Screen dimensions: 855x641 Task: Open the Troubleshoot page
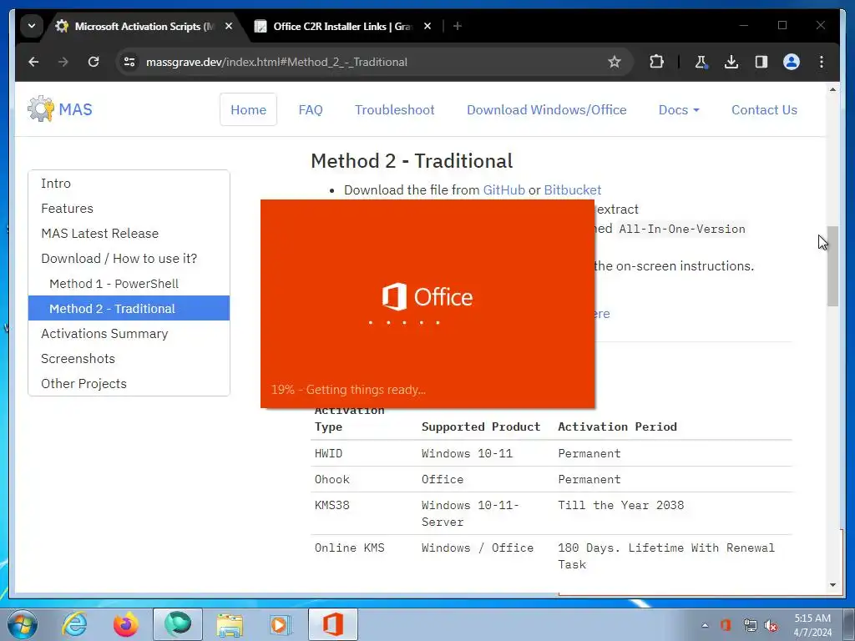(395, 109)
